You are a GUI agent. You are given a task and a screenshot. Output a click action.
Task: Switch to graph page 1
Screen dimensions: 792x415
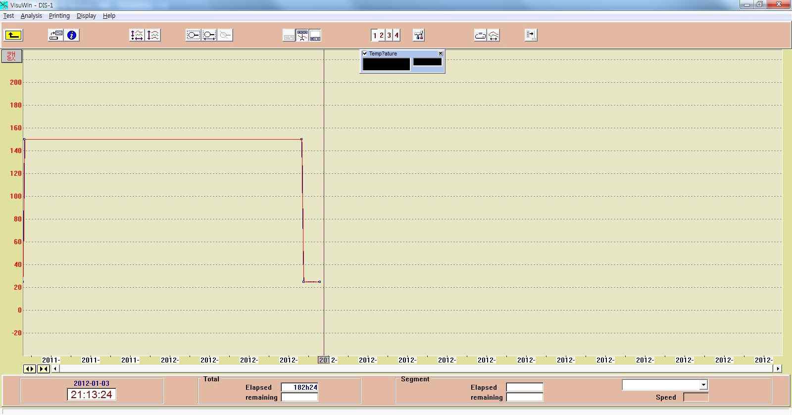coord(375,35)
